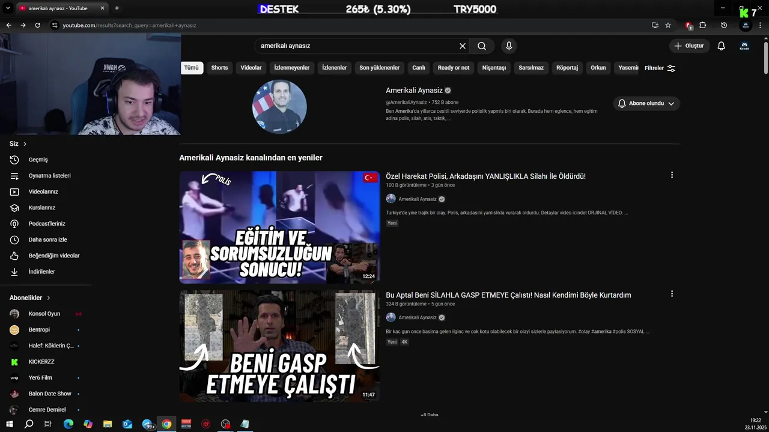Click the Chrome address bar URL
This screenshot has width=769, height=432.
click(129, 25)
